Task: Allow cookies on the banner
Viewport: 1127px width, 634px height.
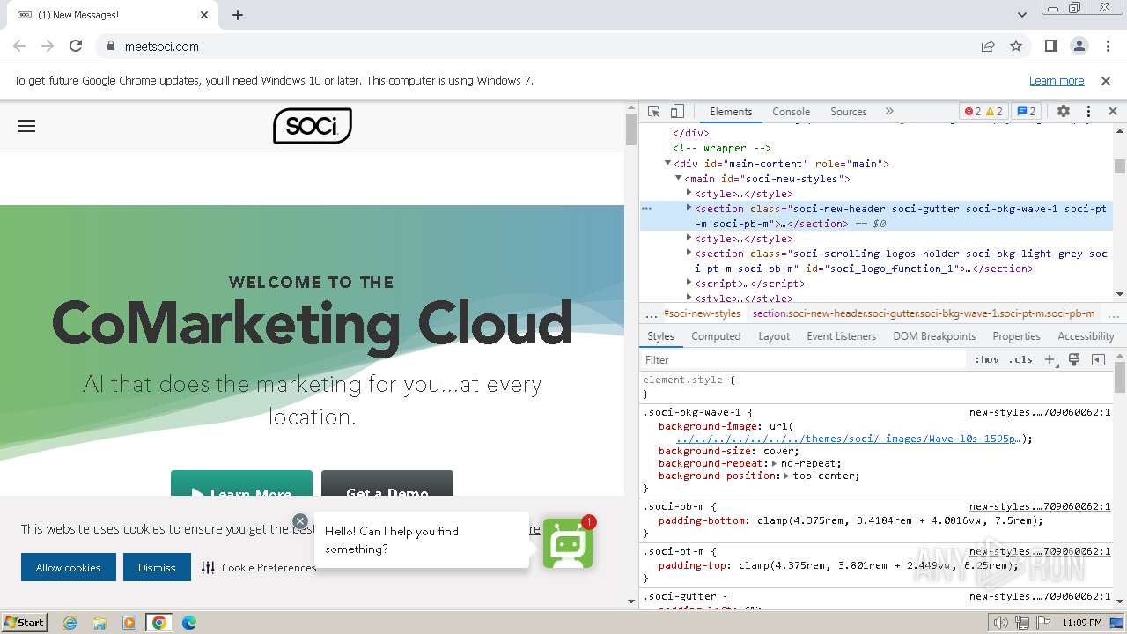Action: pyautogui.click(x=69, y=567)
